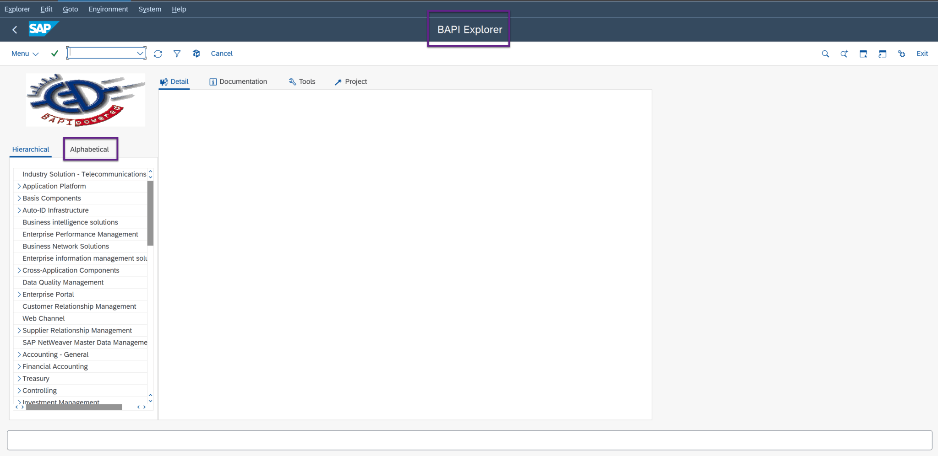Open the Environment menu

click(108, 9)
